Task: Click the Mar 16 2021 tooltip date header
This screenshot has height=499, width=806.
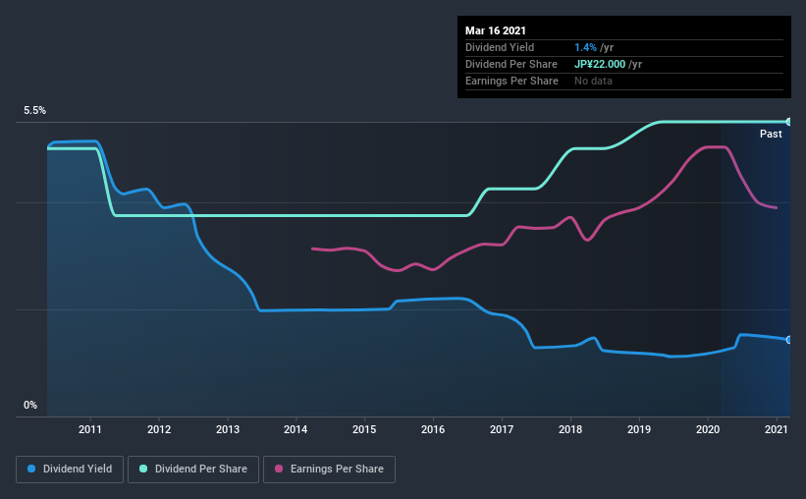Action: click(x=496, y=30)
